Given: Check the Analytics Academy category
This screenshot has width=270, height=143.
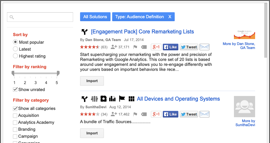Looking at the screenshot, I should (15, 122).
